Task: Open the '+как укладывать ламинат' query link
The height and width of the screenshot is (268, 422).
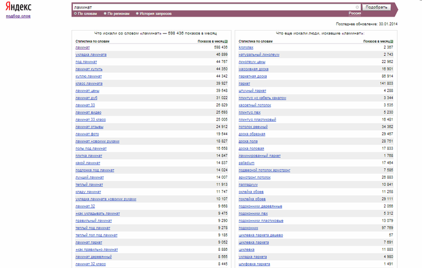Action: coord(98,214)
